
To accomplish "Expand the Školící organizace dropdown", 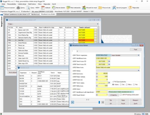I will tap(139, 55).
